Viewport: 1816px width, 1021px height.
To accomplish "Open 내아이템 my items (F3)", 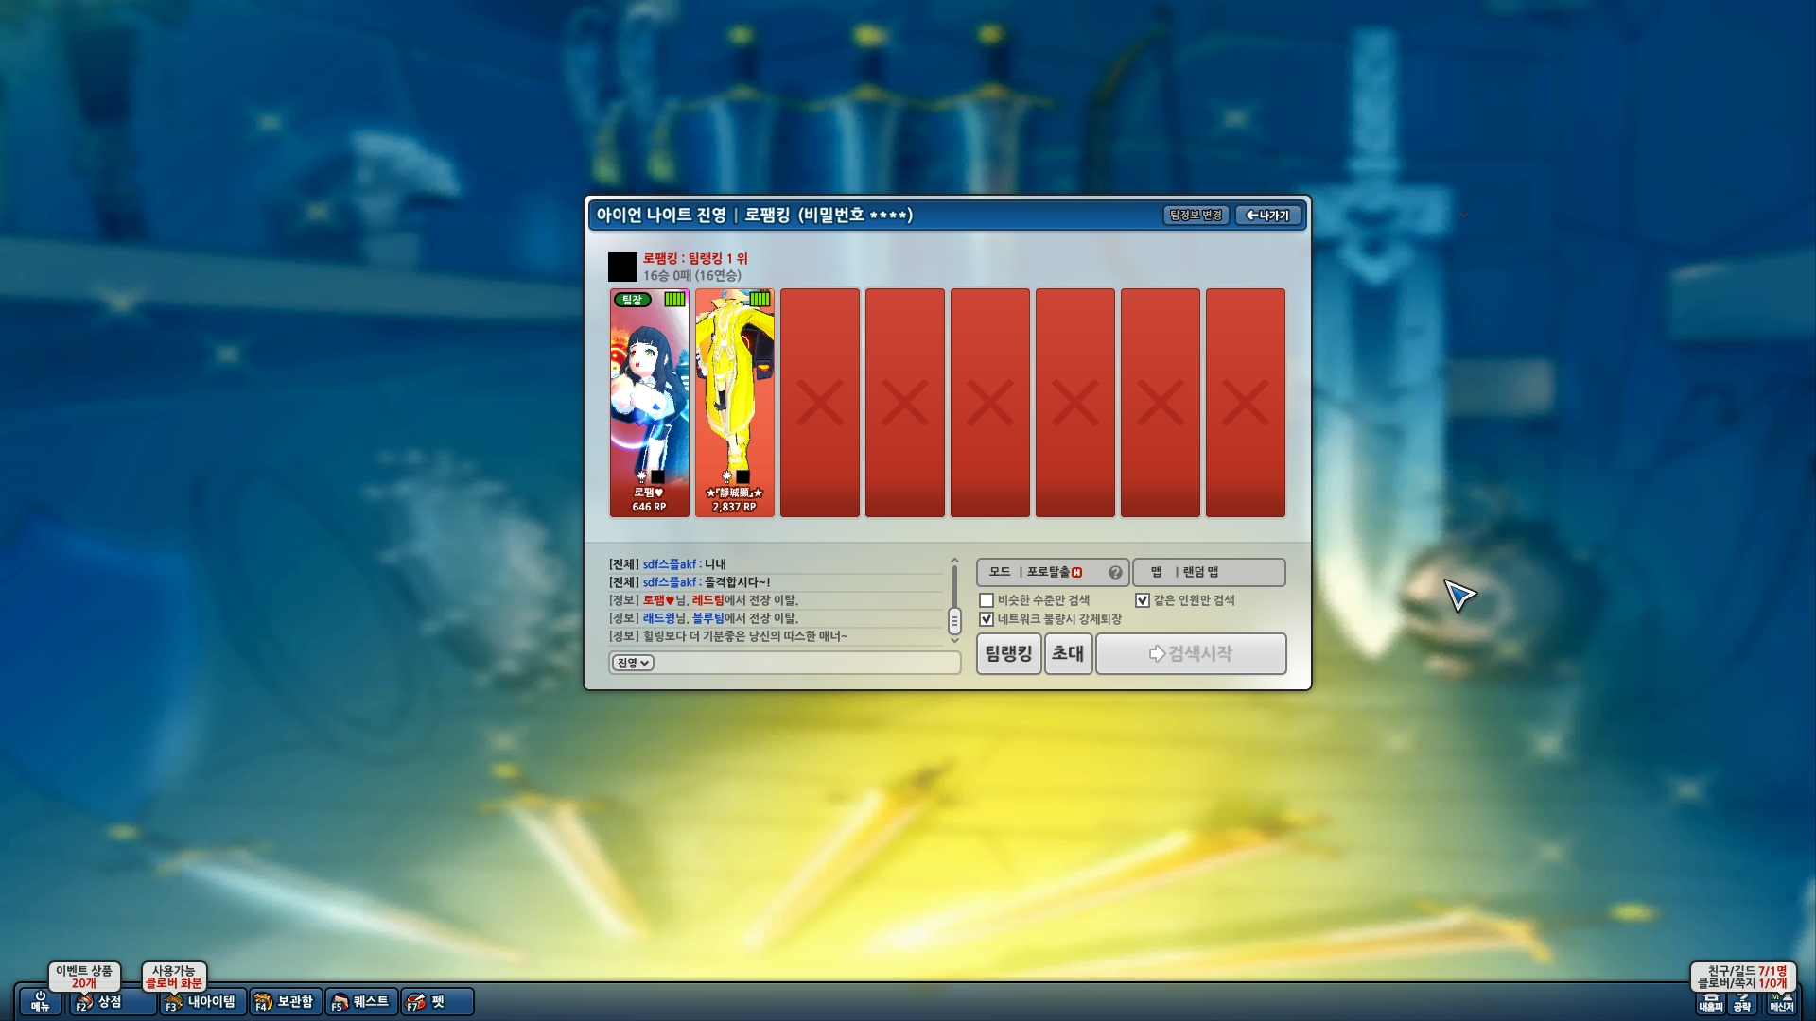I will 201,1001.
